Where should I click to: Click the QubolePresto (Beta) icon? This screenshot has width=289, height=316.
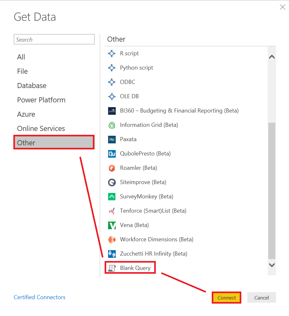pyautogui.click(x=112, y=154)
